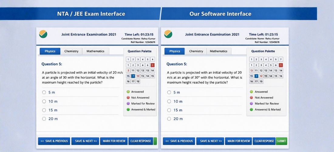Click Question Palette heading in NTA interface
The width and height of the screenshot is (334, 152).
click(140, 51)
